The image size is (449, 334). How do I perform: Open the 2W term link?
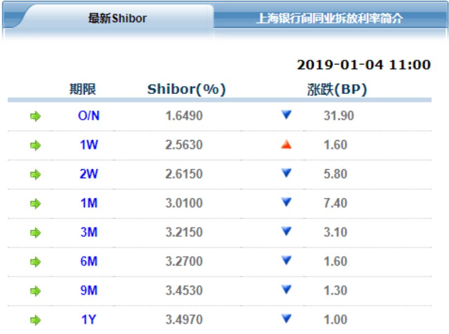(x=89, y=174)
